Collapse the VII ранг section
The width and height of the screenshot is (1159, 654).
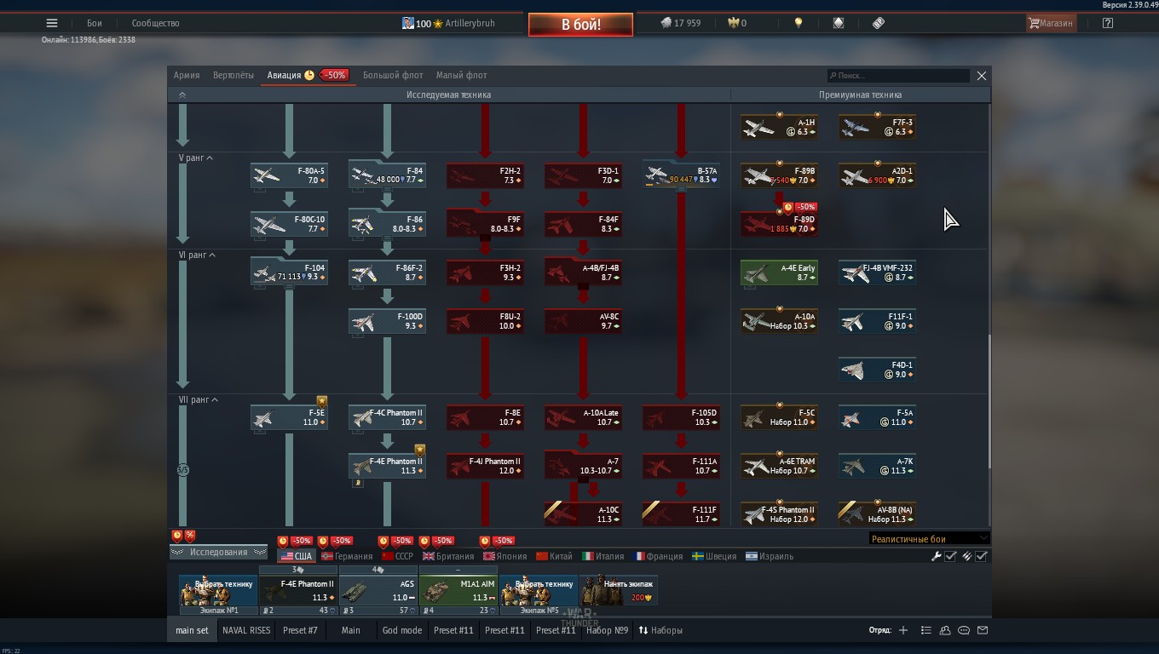tap(198, 400)
